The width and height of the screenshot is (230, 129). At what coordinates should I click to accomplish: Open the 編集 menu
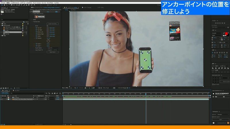coord(8,3)
